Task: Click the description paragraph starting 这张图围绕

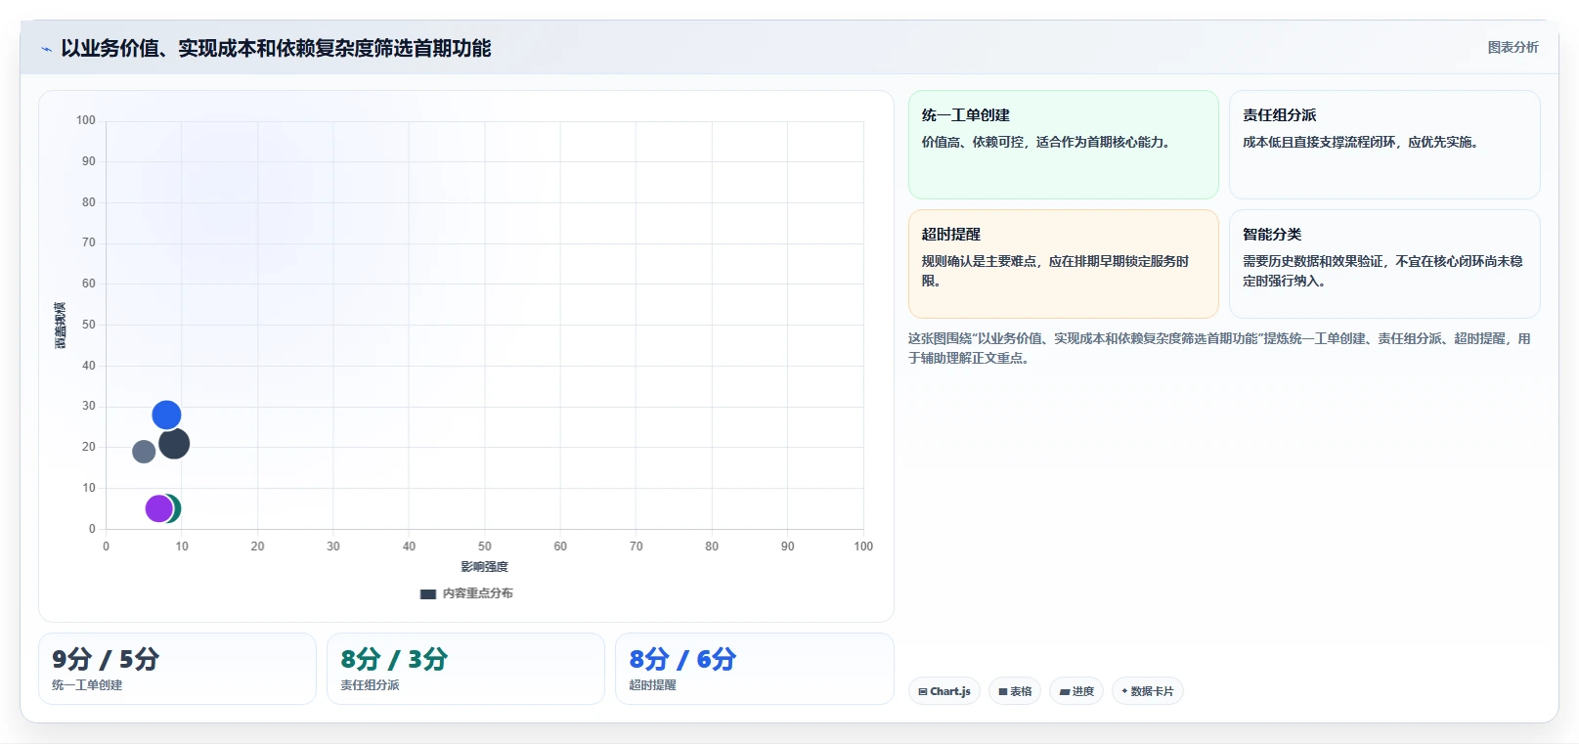Action: coord(1219,348)
